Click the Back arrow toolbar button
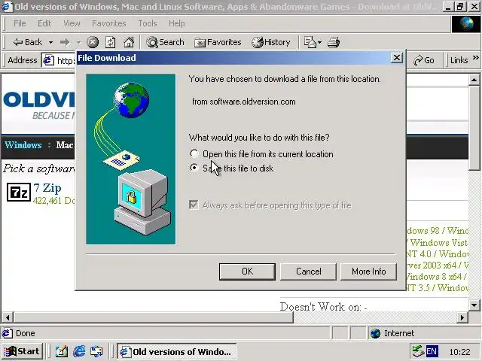 [27, 42]
